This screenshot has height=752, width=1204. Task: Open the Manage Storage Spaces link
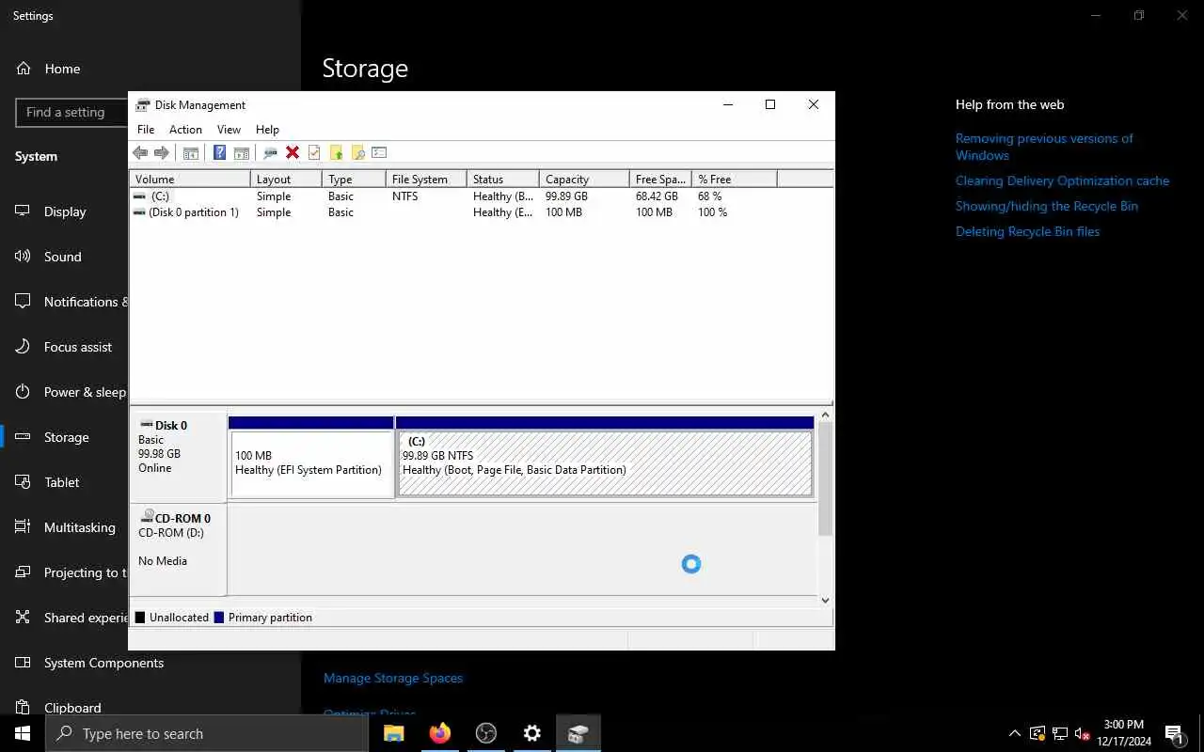393,678
